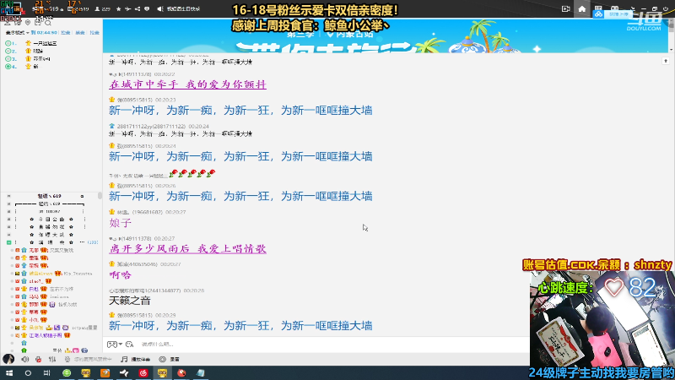Screen dimensions: 675x380
Task: Click the speaker icon in top title bar
Action: 160,9
